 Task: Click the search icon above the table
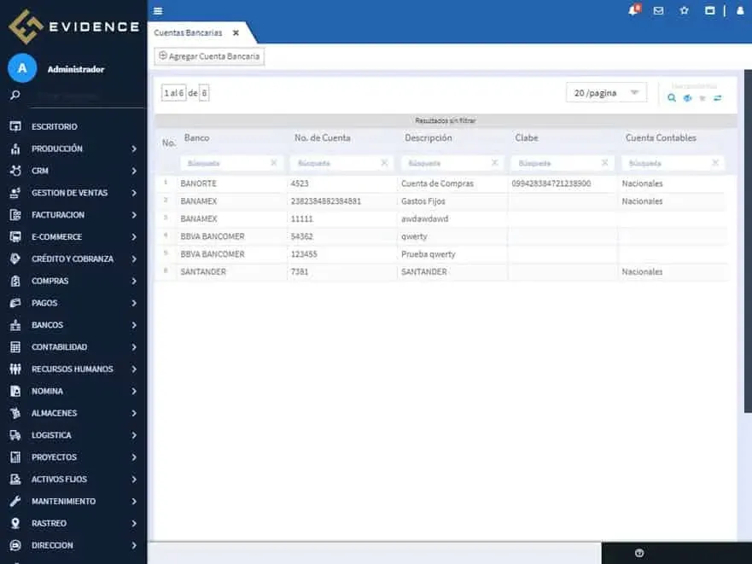[671, 97]
